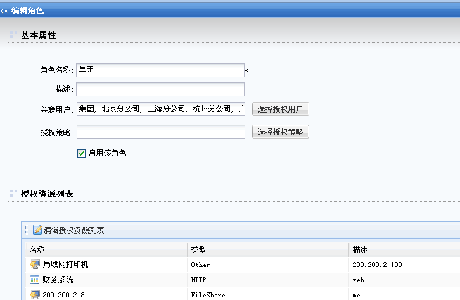Viewport: 460px width, 300px height.
Task: Sort the list by 类型 column header
Action: click(199, 249)
